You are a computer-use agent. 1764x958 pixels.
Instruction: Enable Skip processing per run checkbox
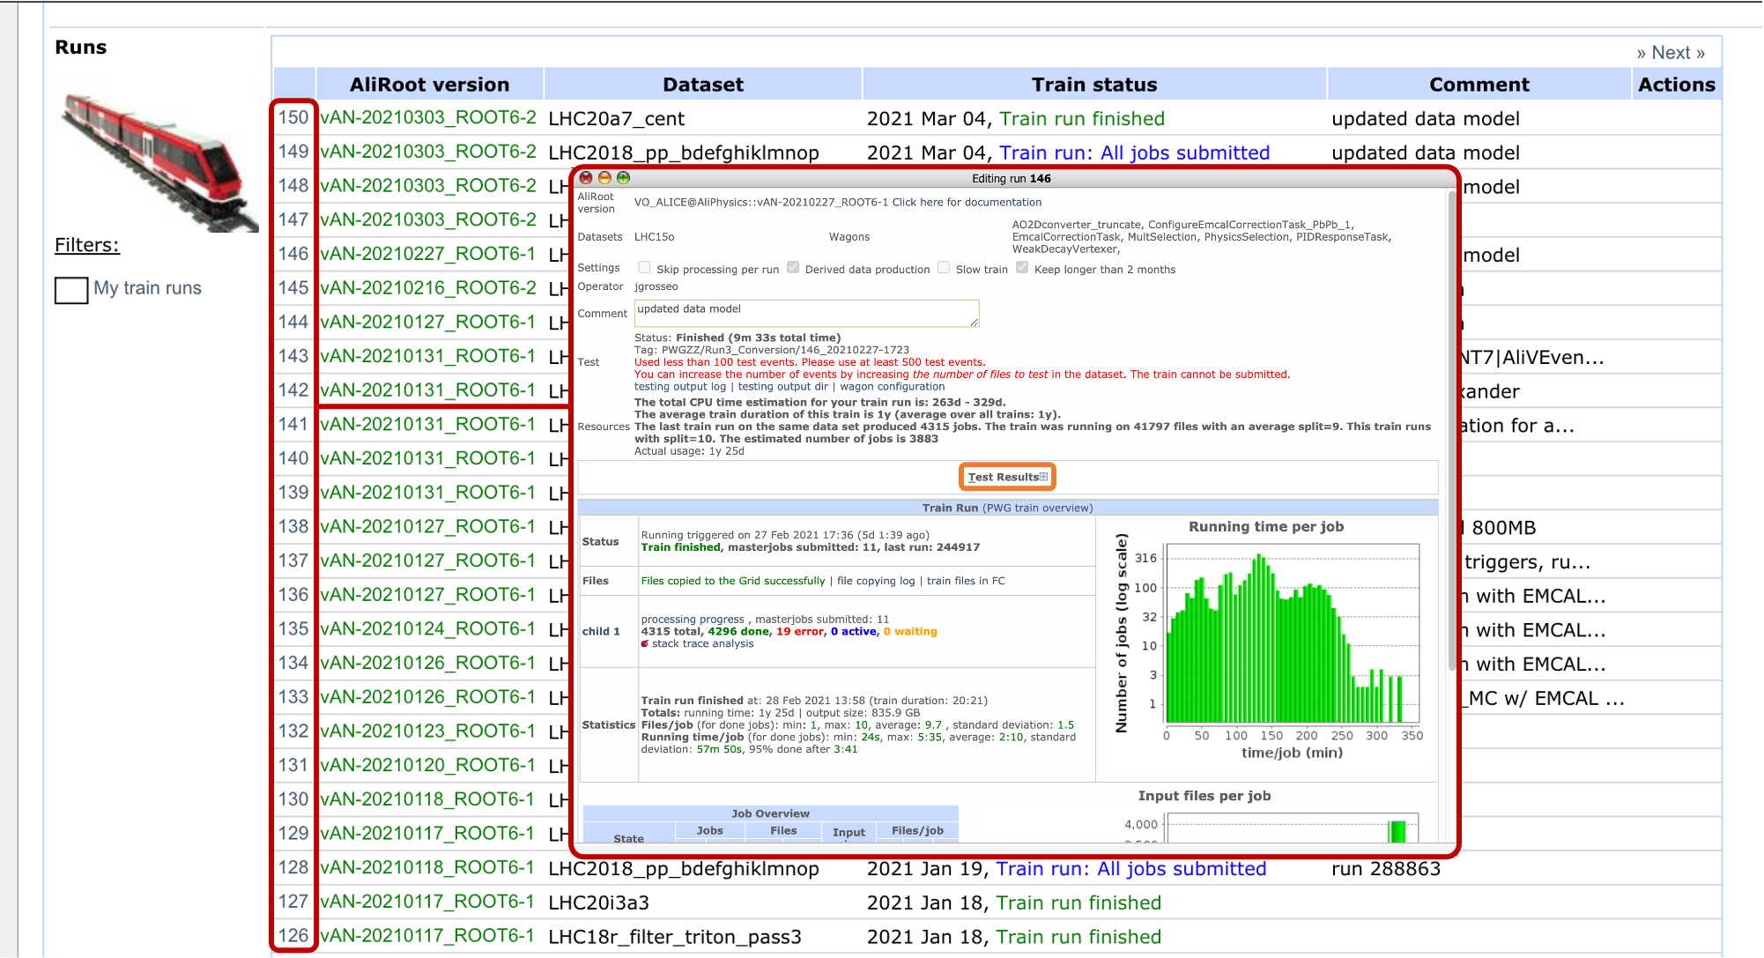pos(644,268)
